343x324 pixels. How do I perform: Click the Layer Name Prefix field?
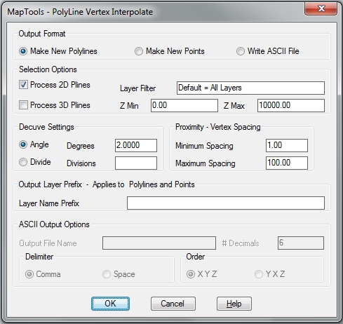coord(226,203)
